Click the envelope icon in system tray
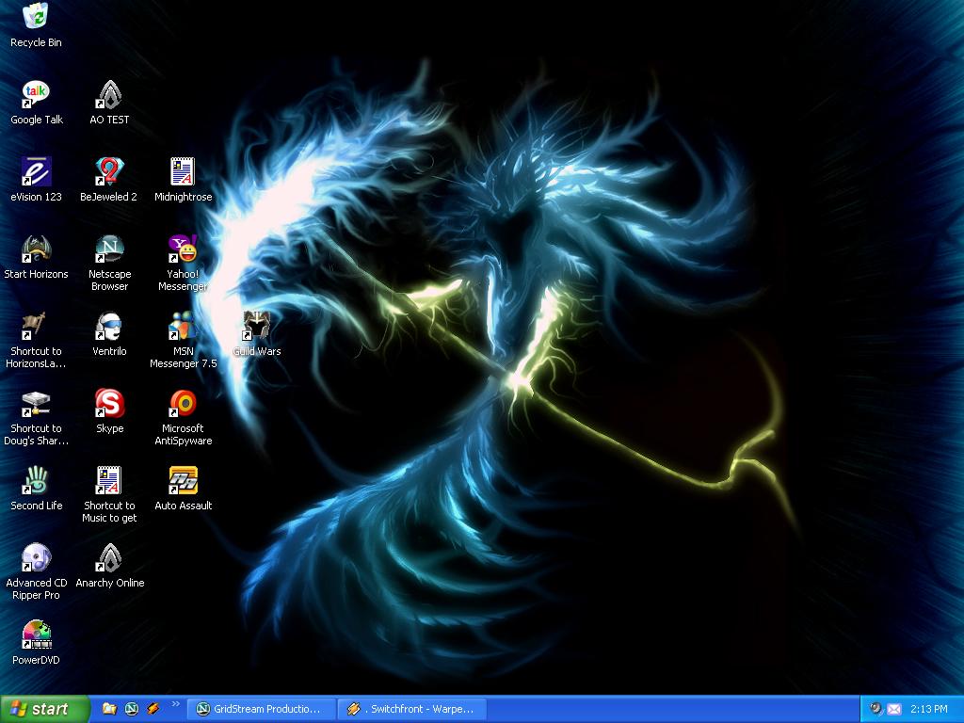The width and height of the screenshot is (964, 723). click(894, 709)
